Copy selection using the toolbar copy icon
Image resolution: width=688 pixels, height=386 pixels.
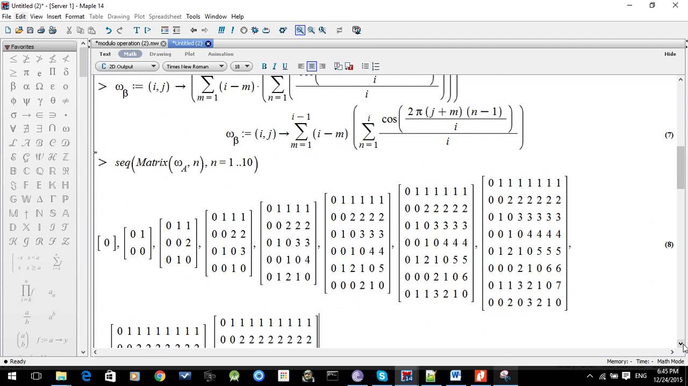point(80,31)
